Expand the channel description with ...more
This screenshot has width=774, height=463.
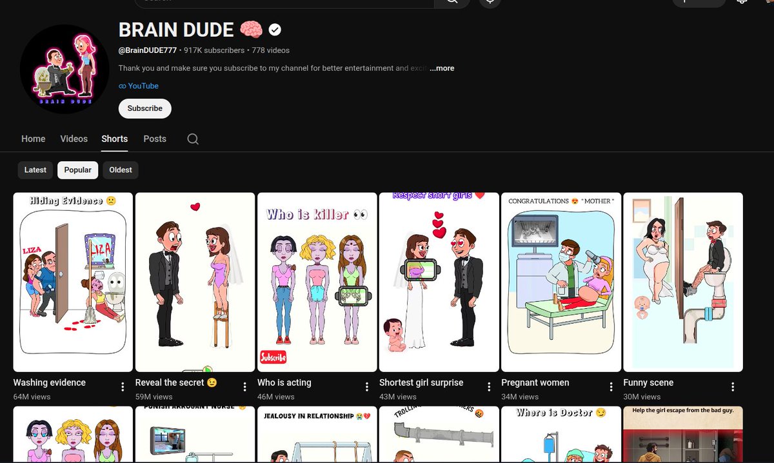click(x=442, y=68)
